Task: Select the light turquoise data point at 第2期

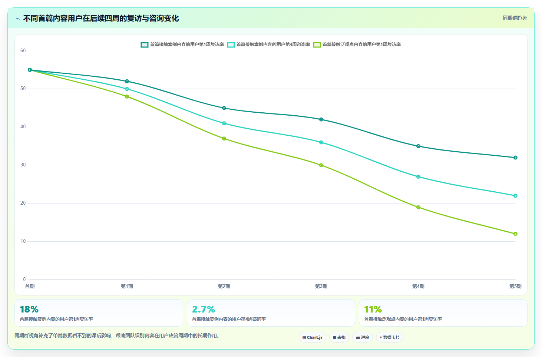Action: coord(224,123)
